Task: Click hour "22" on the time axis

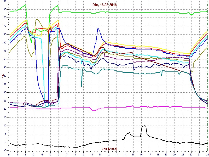Action: click(x=191, y=155)
